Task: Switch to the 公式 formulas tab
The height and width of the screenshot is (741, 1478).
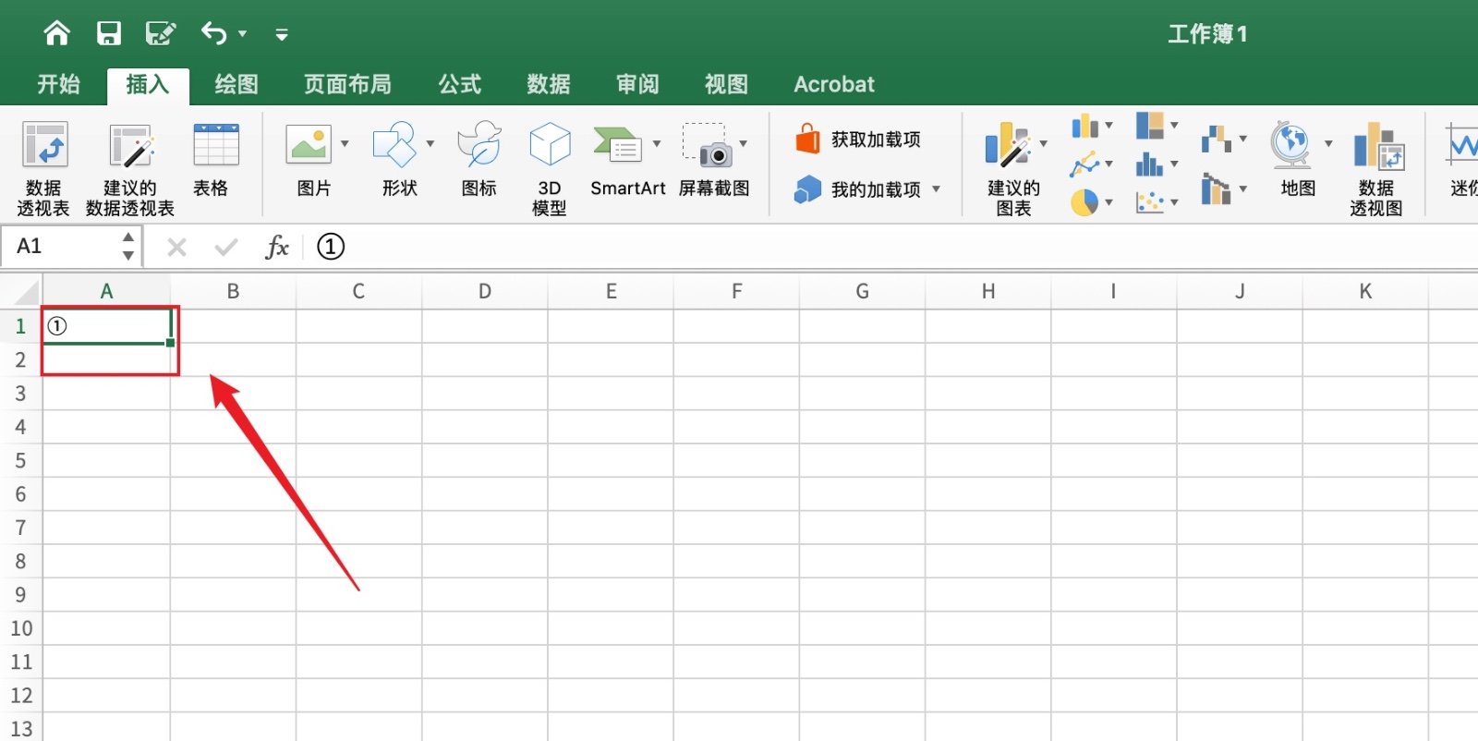Action: tap(459, 85)
